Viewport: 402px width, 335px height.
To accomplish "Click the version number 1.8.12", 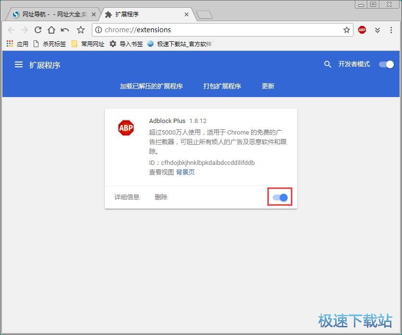I will click(x=198, y=121).
